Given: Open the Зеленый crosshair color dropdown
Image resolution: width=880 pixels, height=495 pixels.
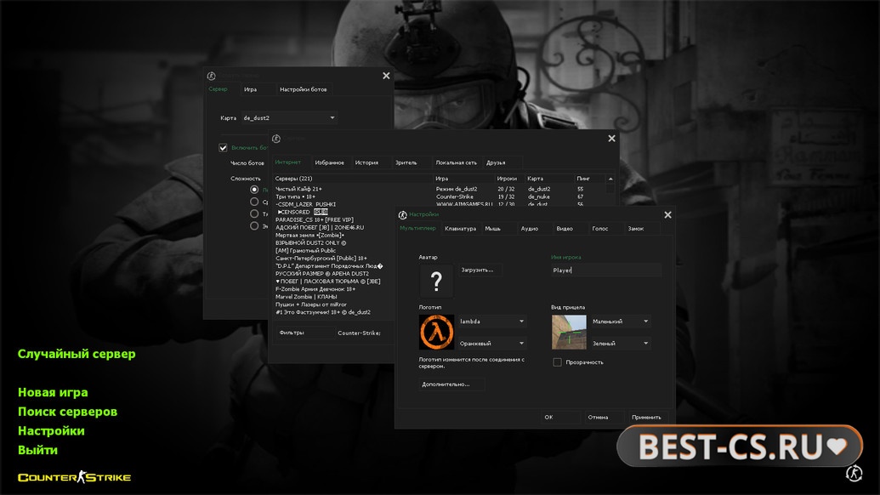Looking at the screenshot, I should [x=620, y=343].
